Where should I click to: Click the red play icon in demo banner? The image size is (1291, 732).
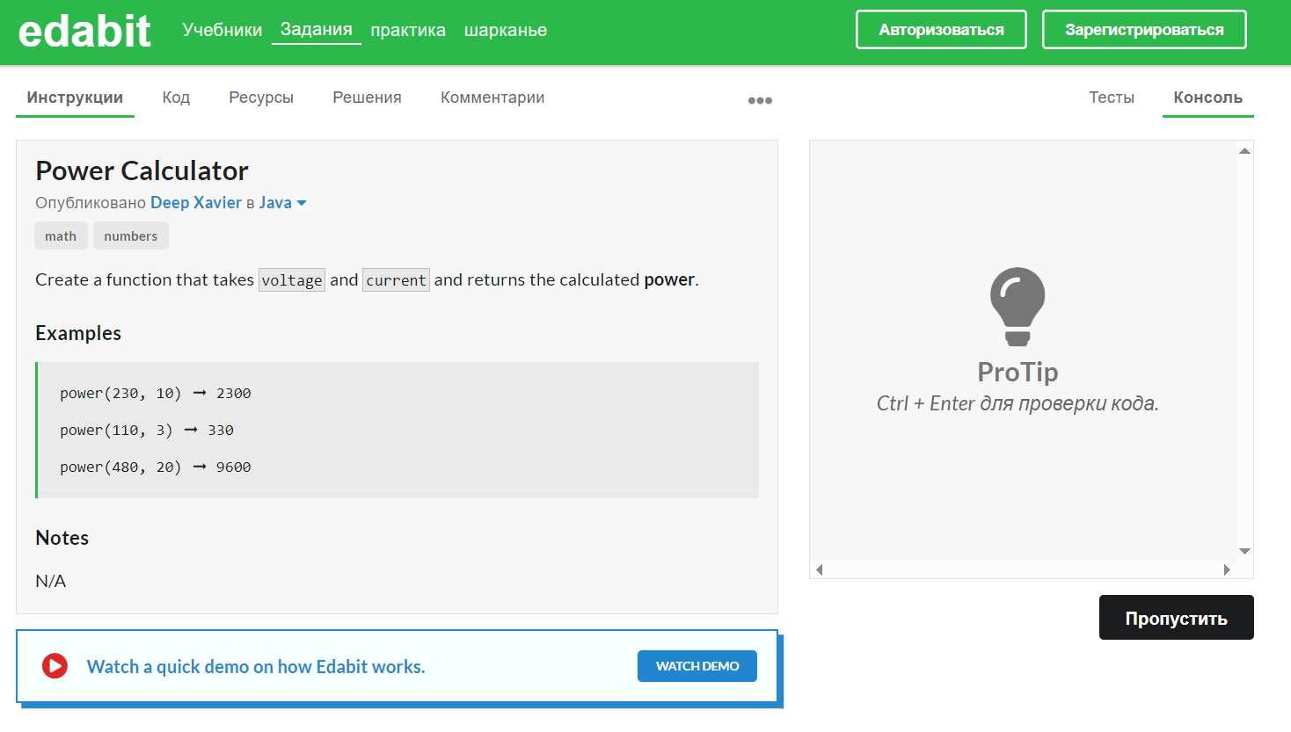point(55,666)
